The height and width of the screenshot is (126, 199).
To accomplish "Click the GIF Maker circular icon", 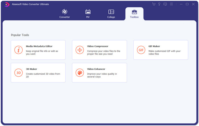I will point(141,50).
